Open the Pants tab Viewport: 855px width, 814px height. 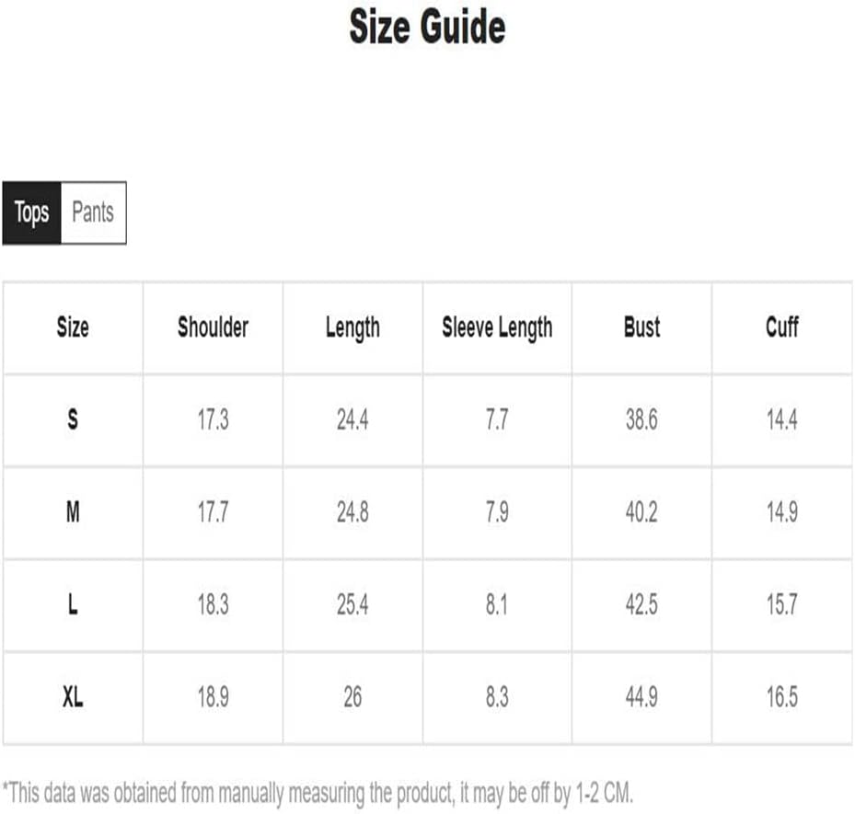[x=93, y=213]
